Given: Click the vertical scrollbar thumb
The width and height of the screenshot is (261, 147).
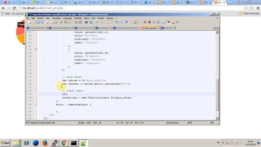Looking at the screenshot, I should 217,94.
